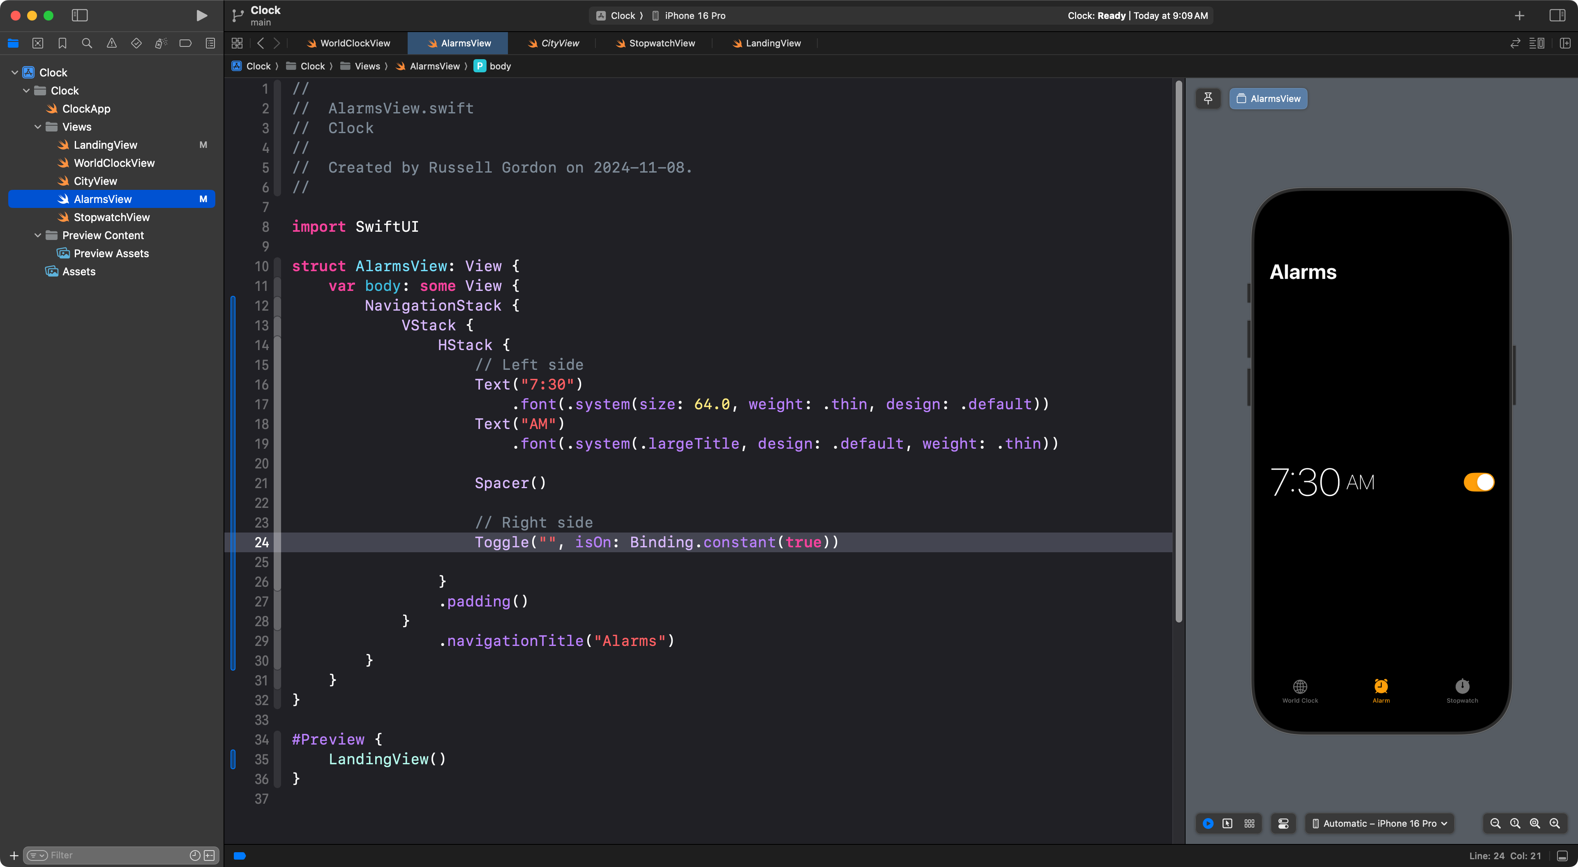This screenshot has width=1578, height=867.
Task: Switch preview to Selectable mode
Action: (x=1227, y=823)
